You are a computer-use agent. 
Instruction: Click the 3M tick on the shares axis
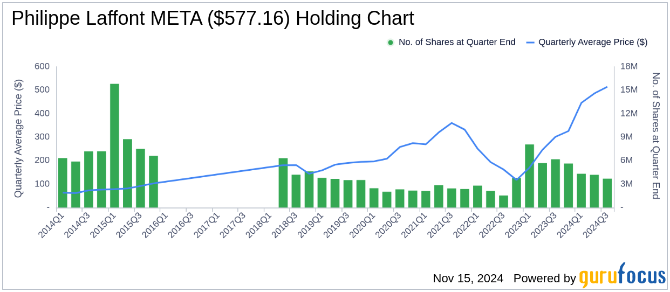[626, 184]
